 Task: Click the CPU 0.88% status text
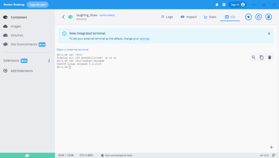pos(86,155)
